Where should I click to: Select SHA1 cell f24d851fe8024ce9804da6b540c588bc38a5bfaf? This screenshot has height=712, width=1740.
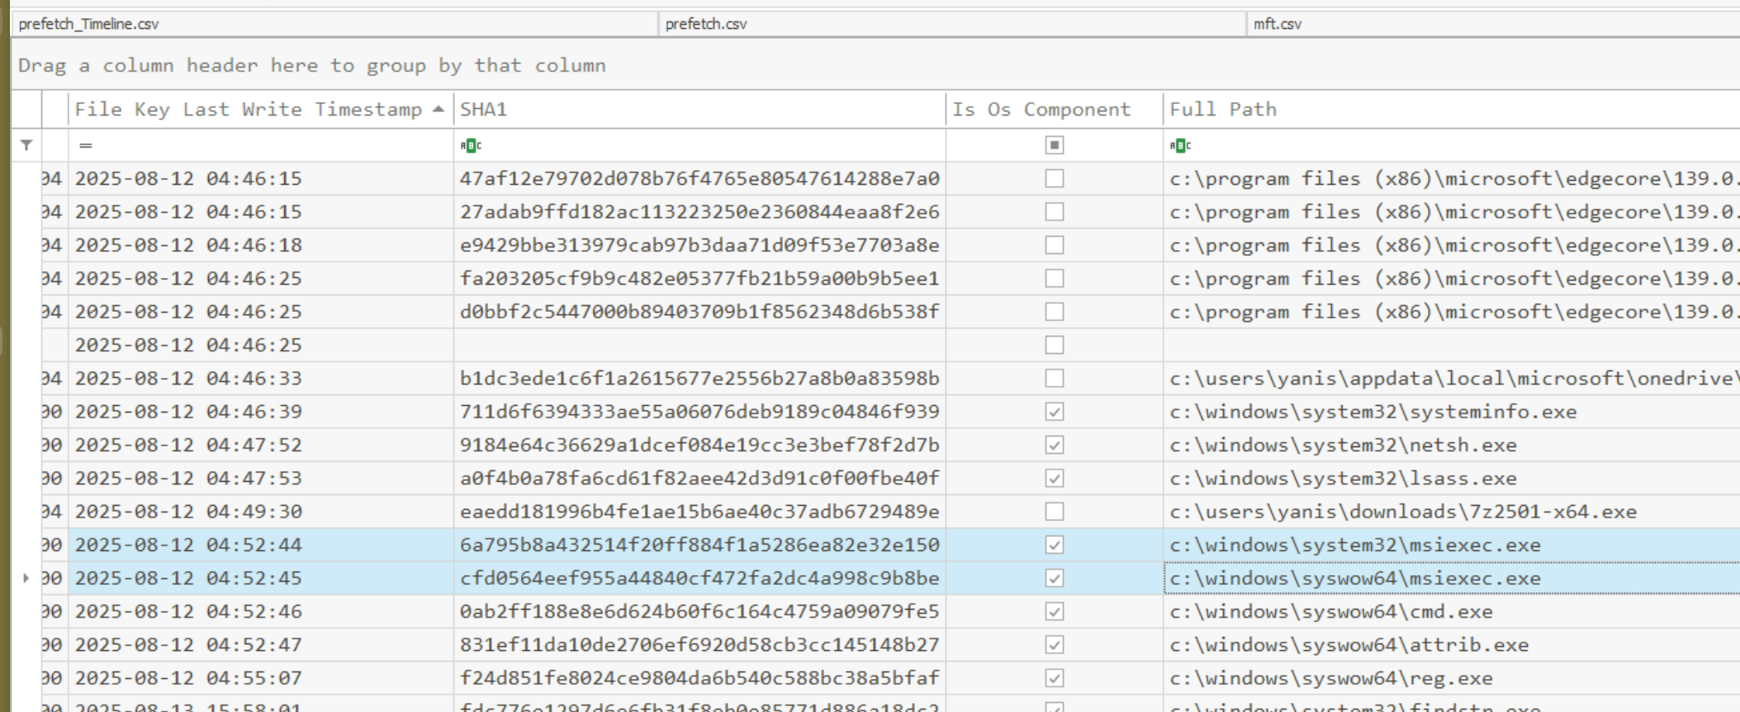pos(699,678)
